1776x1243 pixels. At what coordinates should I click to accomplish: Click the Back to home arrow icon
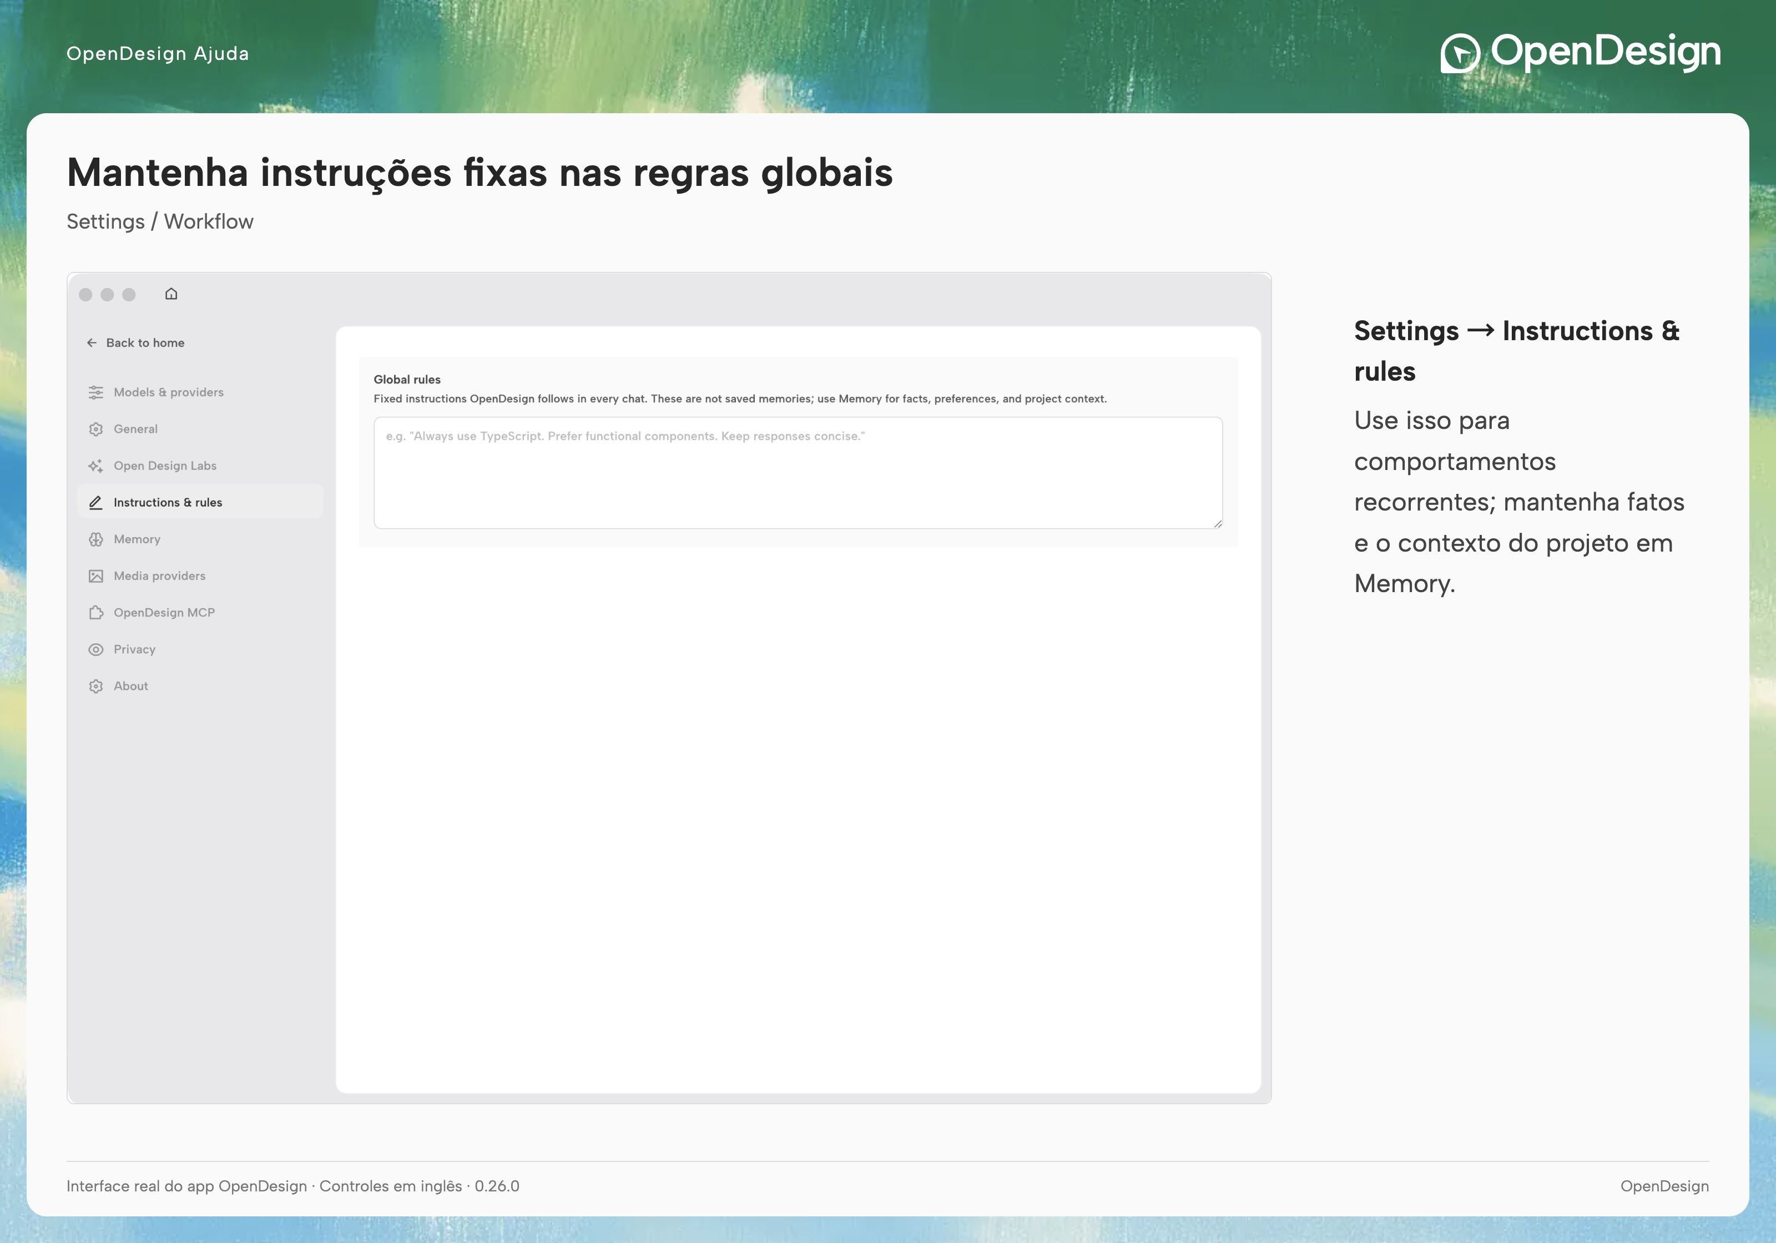(92, 342)
